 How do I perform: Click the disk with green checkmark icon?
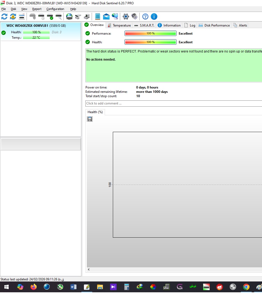[x=50, y=17]
